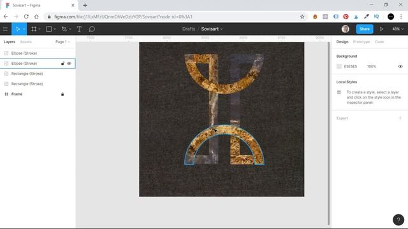Viewport: 408px width, 229px height.
Task: Open a new browser tab
Action: click(85, 5)
